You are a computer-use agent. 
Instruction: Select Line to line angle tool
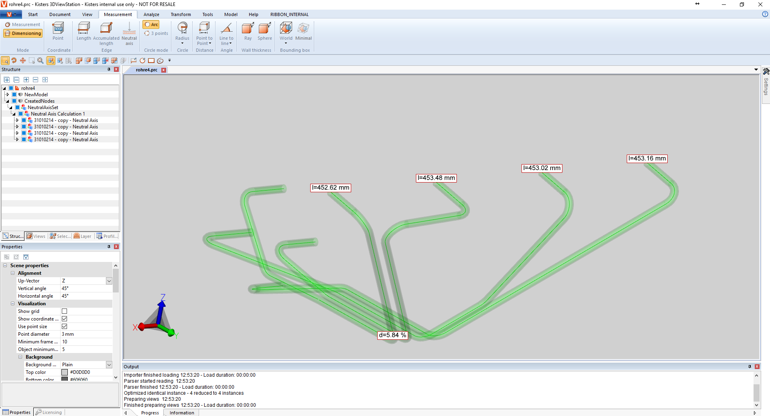coord(226,34)
